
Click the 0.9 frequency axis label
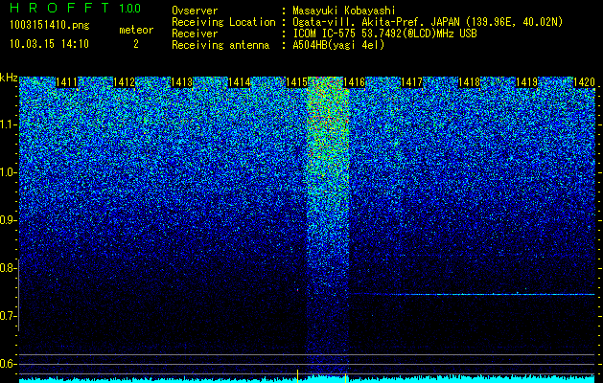coord(8,220)
